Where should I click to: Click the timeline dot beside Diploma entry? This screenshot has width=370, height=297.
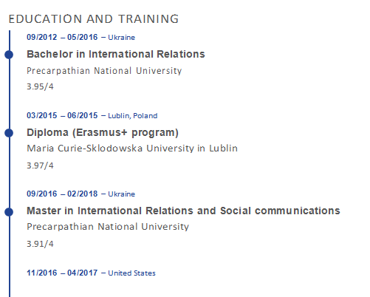(x=9, y=133)
